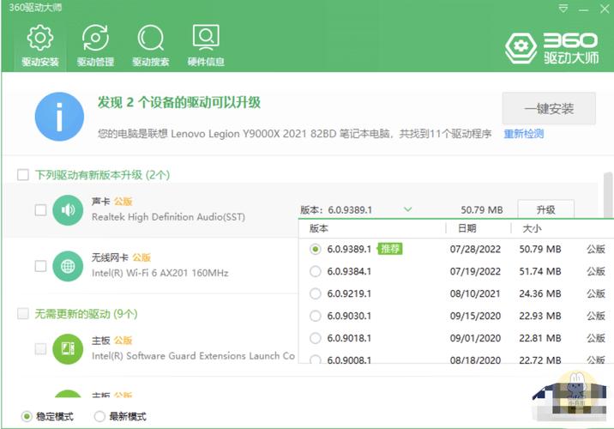This screenshot has width=614, height=429.
Task: Check the 声卡 Realtek driver checkbox
Action: pos(40,210)
